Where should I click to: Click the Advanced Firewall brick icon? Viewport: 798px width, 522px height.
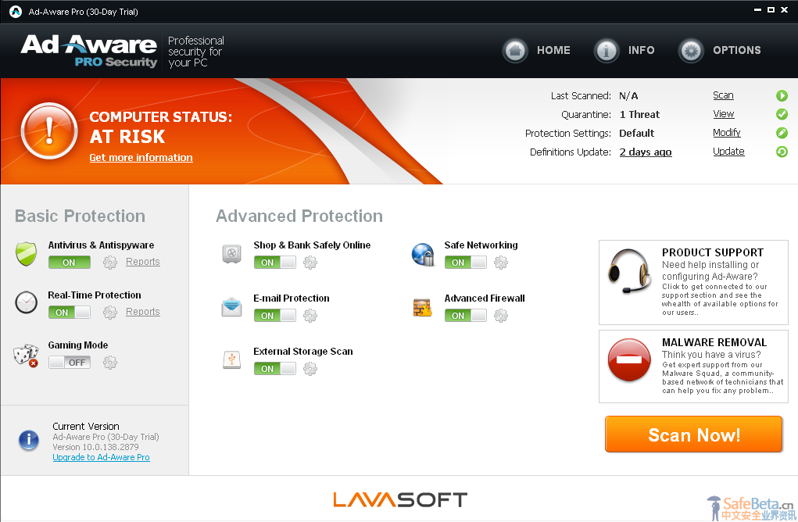click(x=422, y=307)
